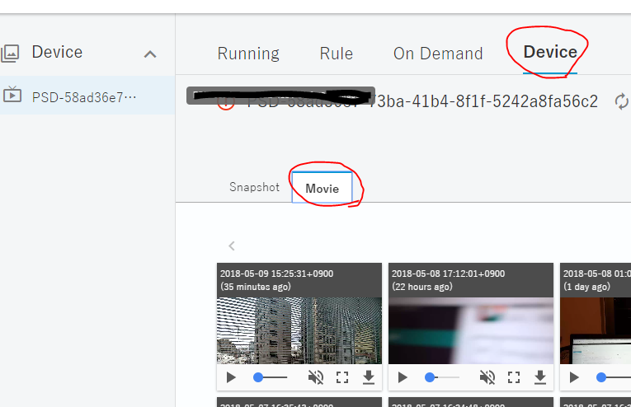Click timestamp 2018-05-09 15:25:31+0900
This screenshot has width=631, height=407.
276,274
